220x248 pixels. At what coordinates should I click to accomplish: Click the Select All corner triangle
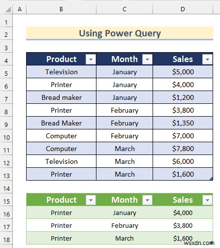point(8,9)
